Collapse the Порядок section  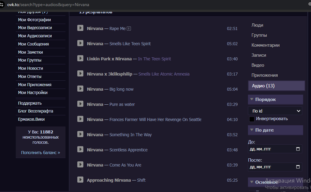coord(276,99)
